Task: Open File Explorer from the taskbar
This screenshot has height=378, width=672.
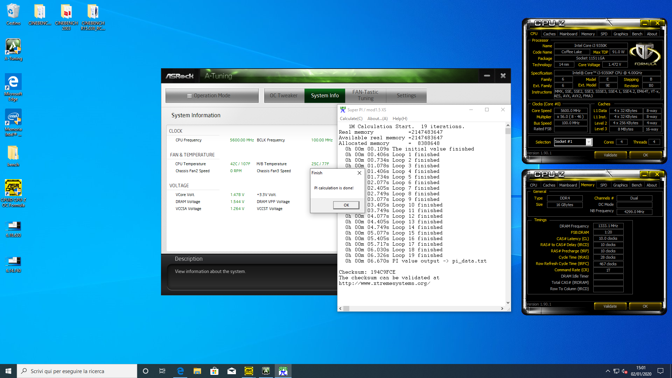Action: 197,371
